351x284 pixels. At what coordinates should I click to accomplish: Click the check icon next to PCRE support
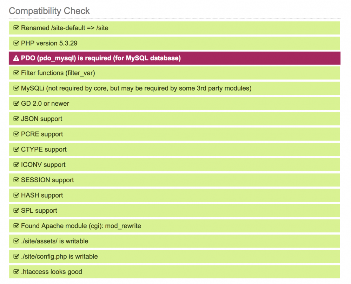tap(16, 134)
